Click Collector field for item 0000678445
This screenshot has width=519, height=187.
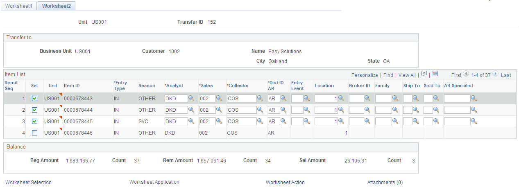[x=242, y=122]
